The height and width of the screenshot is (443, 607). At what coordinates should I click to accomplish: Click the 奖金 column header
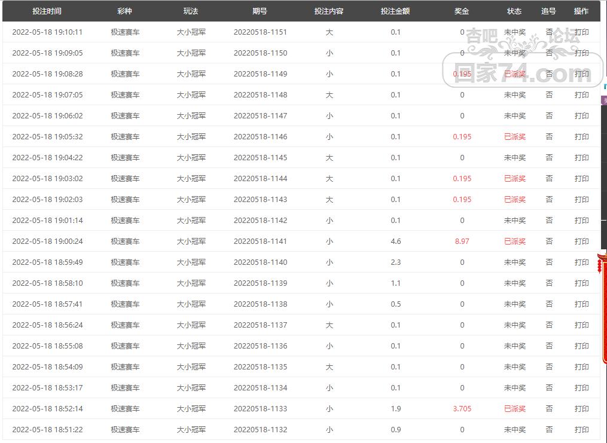462,11
